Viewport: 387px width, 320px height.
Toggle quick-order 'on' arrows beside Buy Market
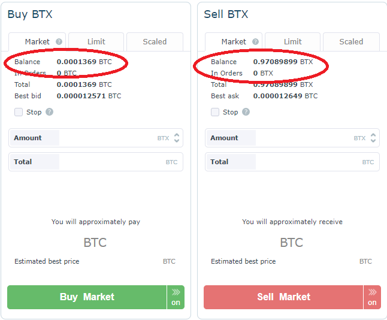tap(176, 297)
